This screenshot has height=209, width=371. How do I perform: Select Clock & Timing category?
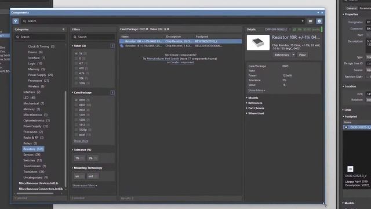pyautogui.click(x=41, y=46)
